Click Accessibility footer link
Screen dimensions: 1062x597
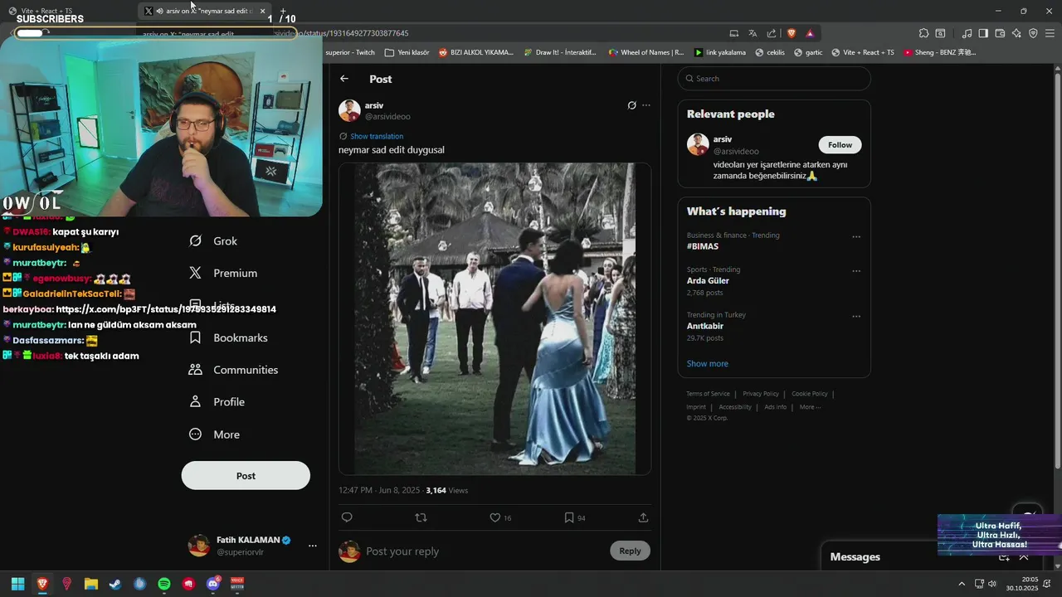click(735, 407)
